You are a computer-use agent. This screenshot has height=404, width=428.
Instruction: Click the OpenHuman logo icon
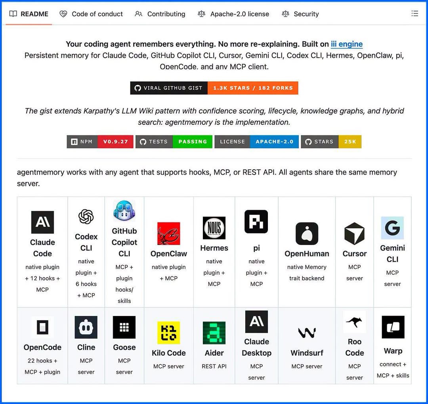tap(307, 234)
